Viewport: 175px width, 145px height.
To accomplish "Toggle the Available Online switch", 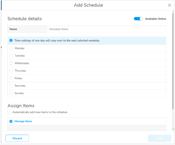I will tap(138, 19).
